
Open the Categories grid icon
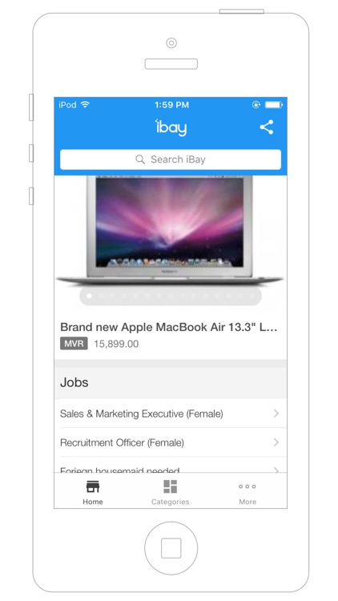click(x=170, y=486)
